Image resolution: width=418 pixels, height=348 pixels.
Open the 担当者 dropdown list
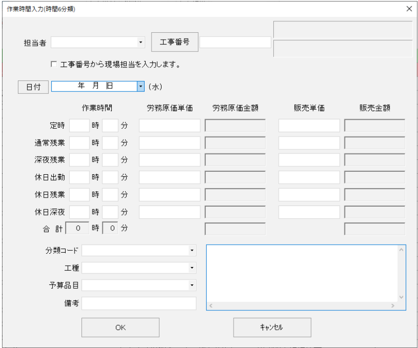[x=141, y=43]
